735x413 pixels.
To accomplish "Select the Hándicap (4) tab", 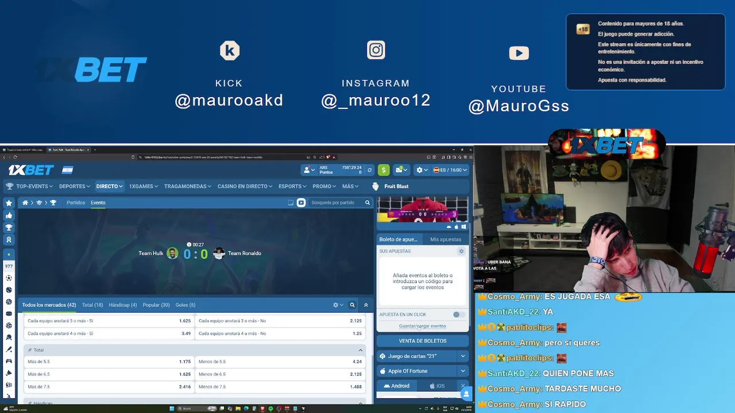I will tap(123, 305).
